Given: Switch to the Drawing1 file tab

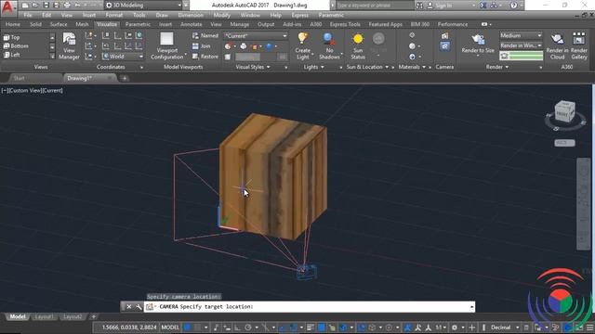Looking at the screenshot, I should click(88, 78).
